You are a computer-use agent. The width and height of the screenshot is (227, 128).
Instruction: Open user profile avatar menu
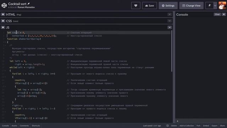pos(222,6)
